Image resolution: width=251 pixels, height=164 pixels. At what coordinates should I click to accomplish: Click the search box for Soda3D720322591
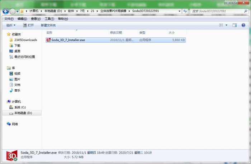coord(217,11)
